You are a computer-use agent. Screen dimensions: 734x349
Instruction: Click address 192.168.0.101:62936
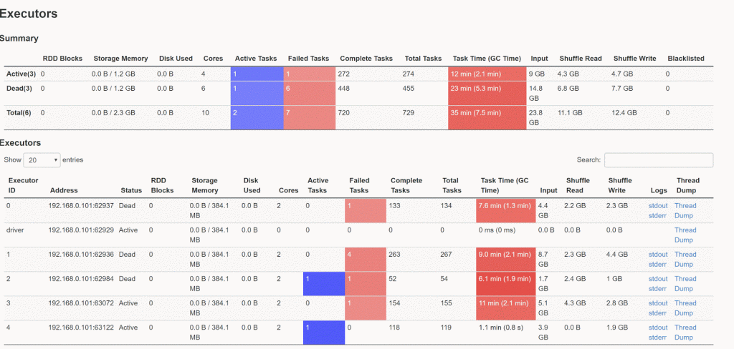81,254
